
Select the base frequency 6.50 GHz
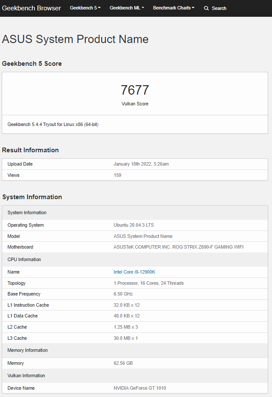pos(123,294)
